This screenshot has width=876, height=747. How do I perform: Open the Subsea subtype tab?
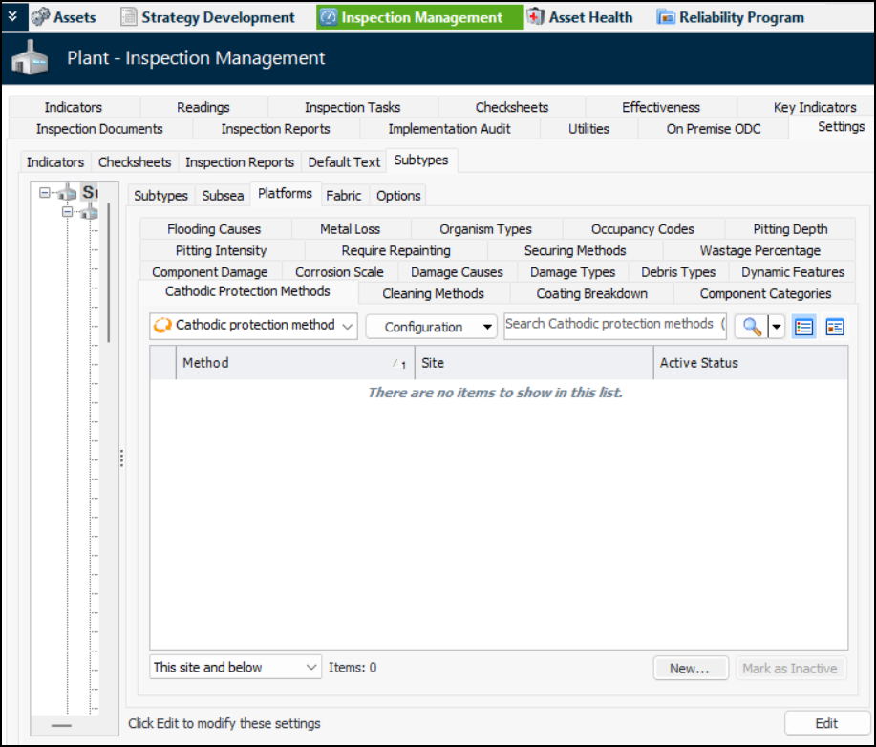pos(223,195)
